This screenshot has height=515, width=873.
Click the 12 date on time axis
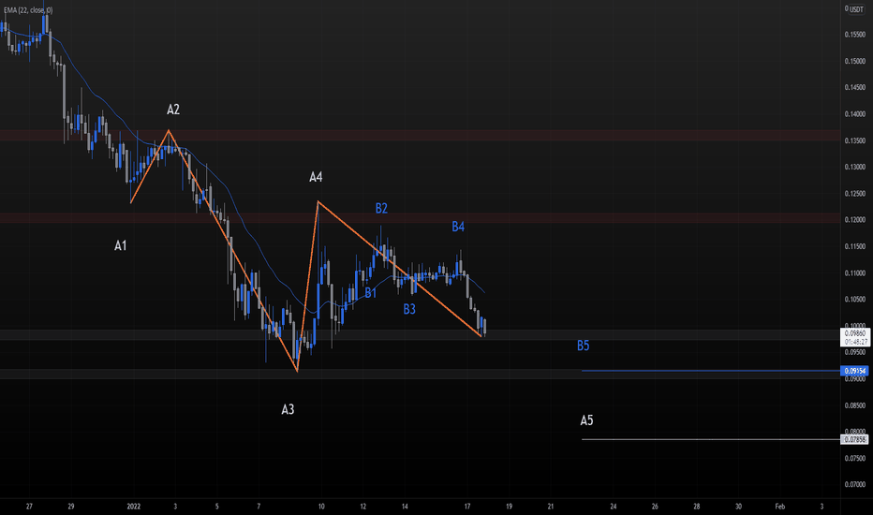point(363,507)
